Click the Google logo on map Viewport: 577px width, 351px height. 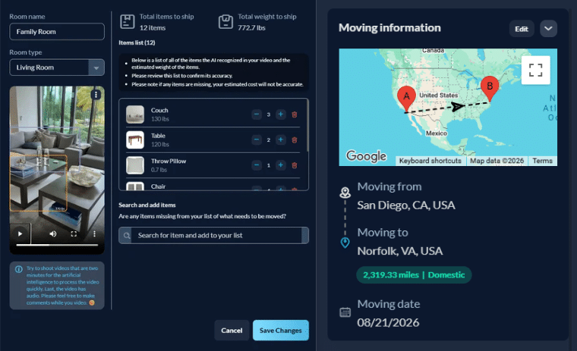tap(366, 156)
